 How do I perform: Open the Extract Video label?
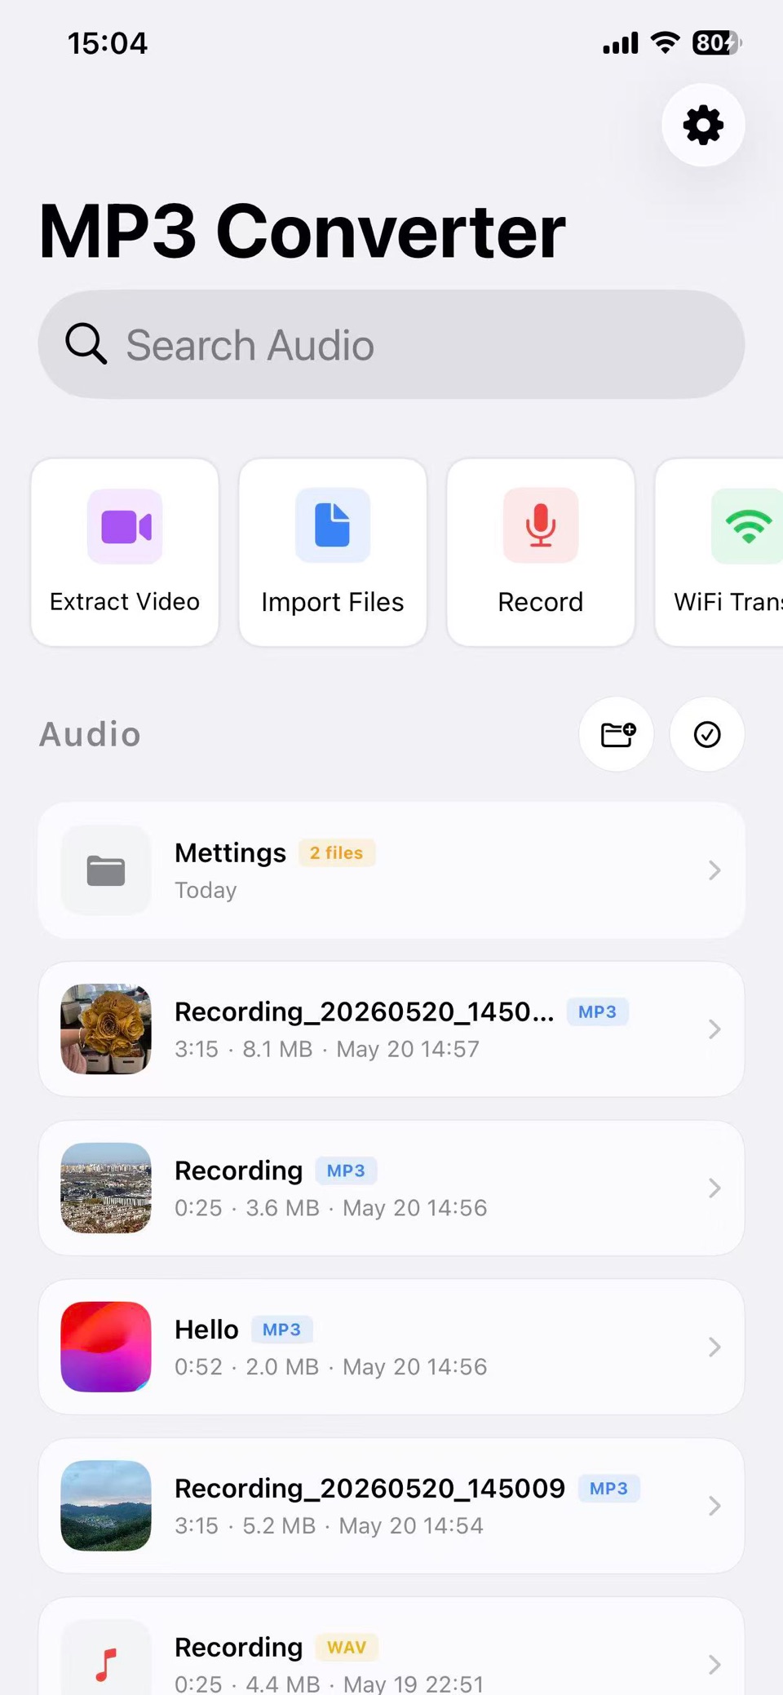pos(125,602)
